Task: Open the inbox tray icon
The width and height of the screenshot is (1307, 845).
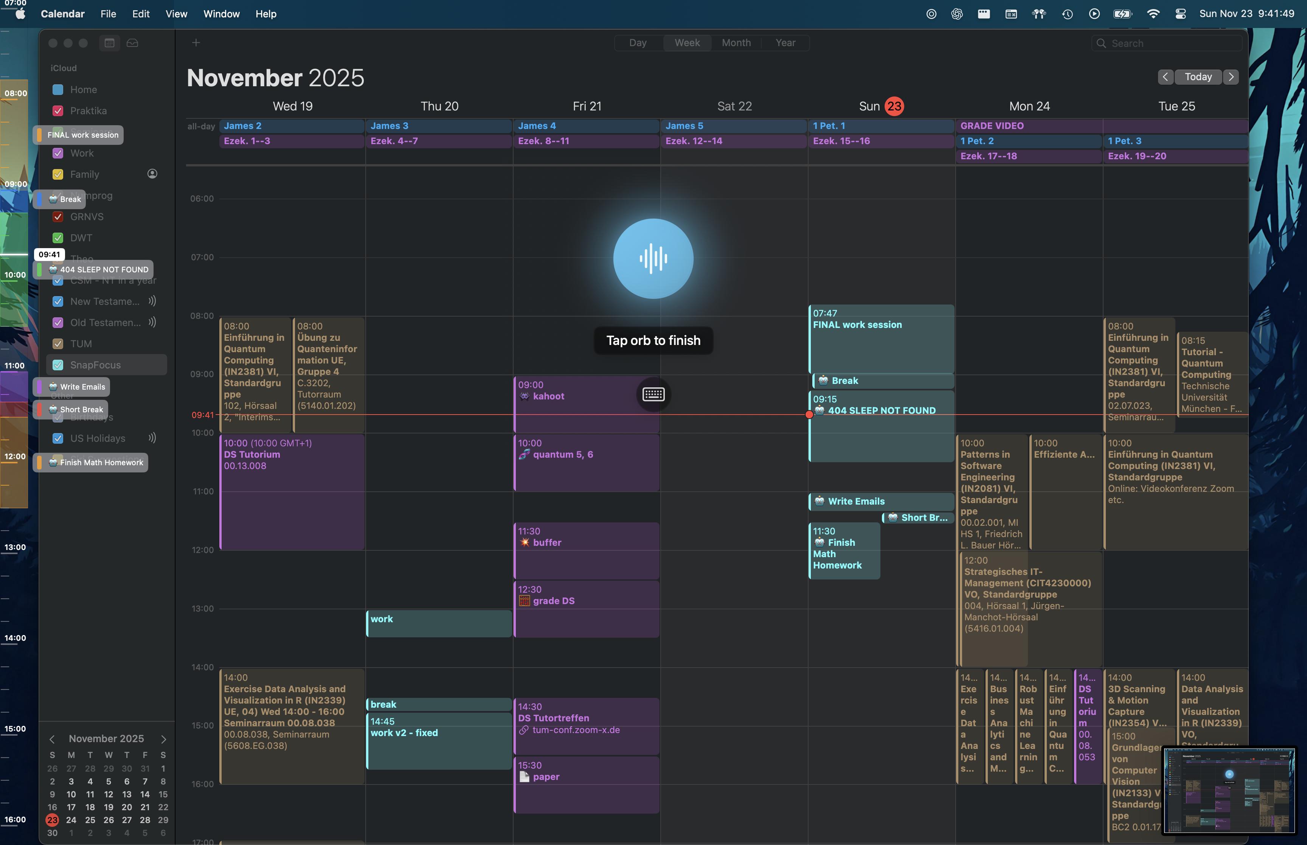Action: [132, 43]
